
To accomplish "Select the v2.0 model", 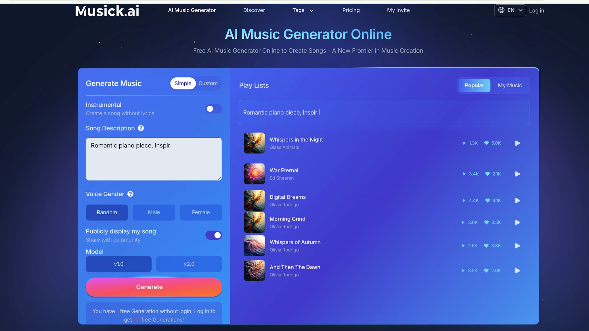I will tap(189, 264).
